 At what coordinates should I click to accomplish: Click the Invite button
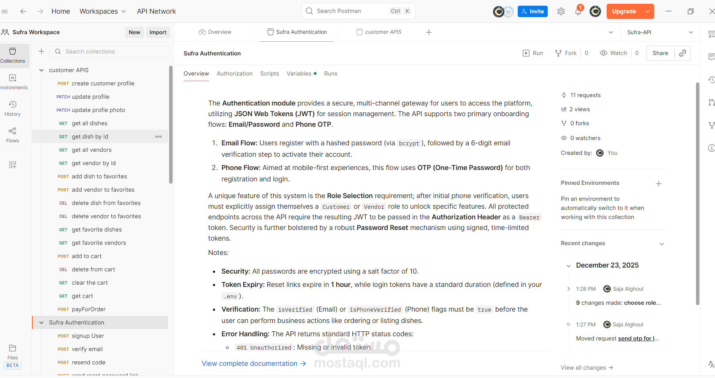(533, 11)
